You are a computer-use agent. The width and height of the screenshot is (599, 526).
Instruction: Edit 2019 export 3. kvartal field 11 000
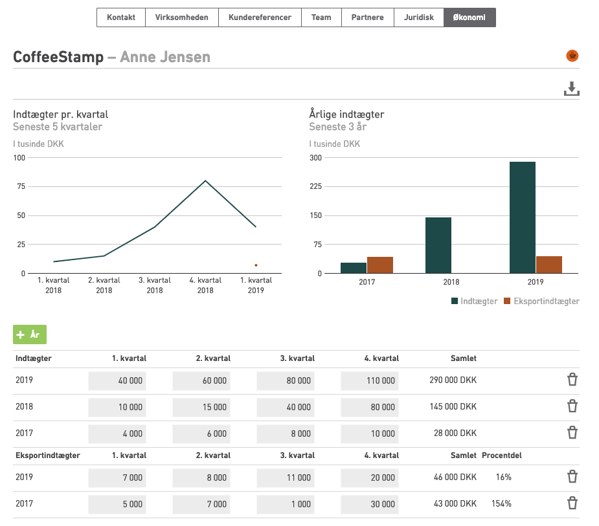286,478
